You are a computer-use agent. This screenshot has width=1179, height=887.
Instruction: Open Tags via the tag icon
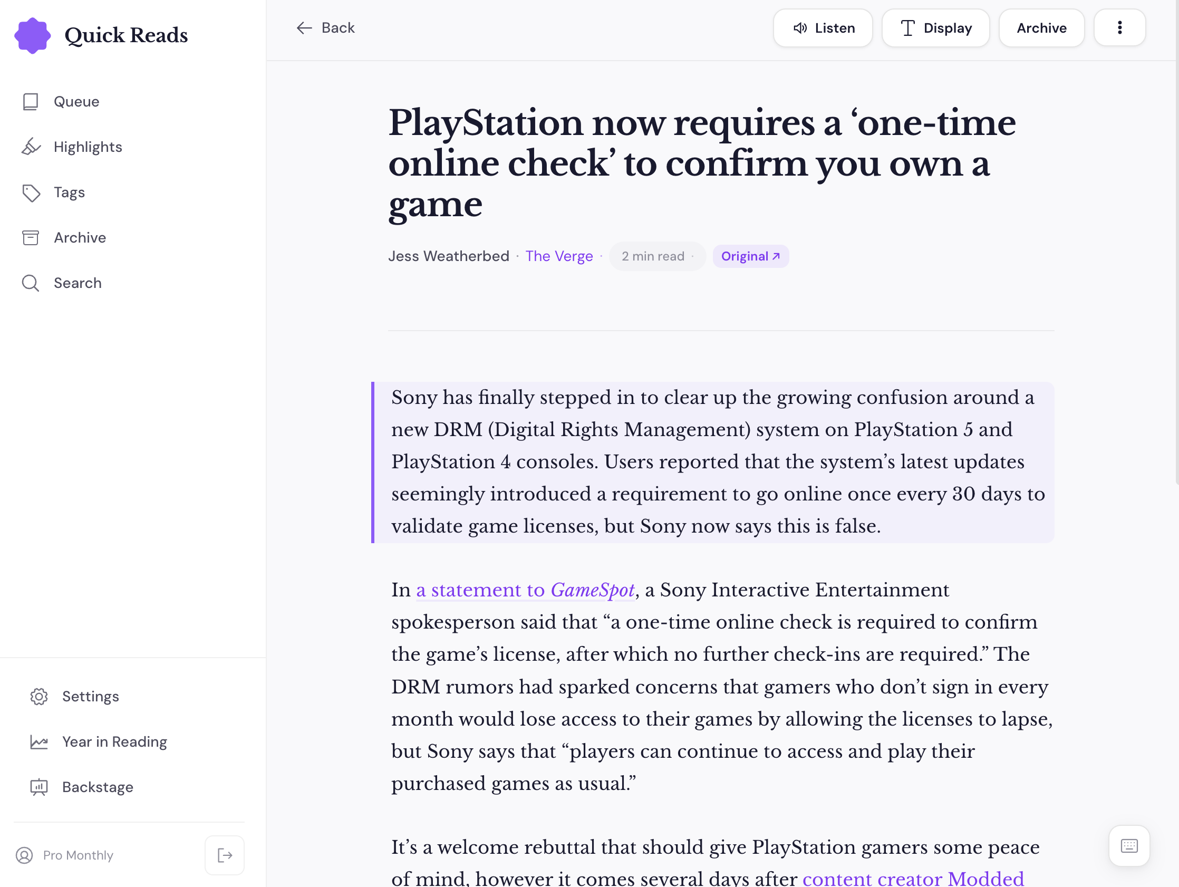[31, 192]
